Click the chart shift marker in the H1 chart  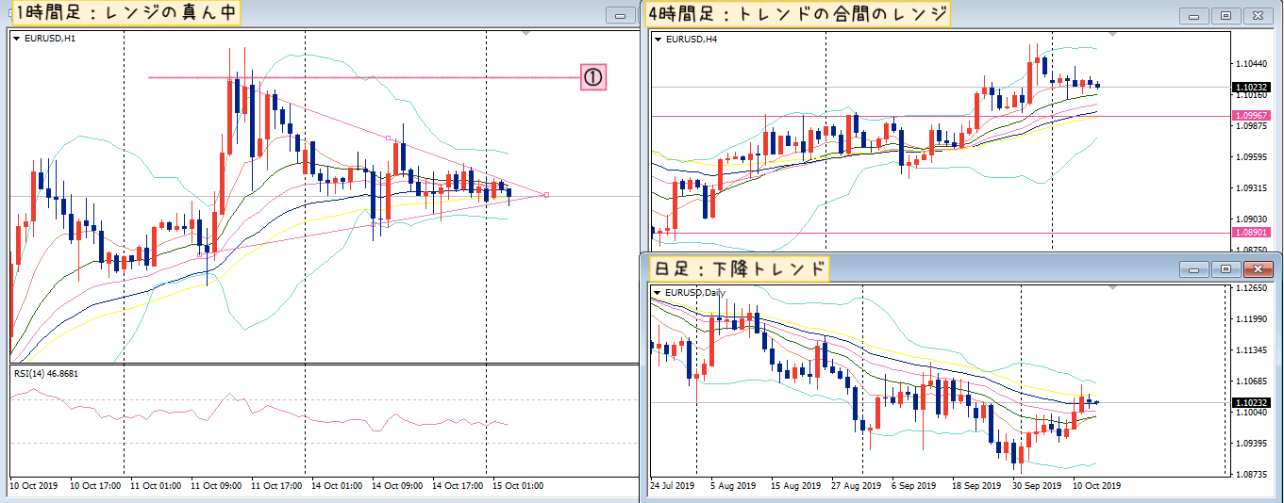[526, 34]
